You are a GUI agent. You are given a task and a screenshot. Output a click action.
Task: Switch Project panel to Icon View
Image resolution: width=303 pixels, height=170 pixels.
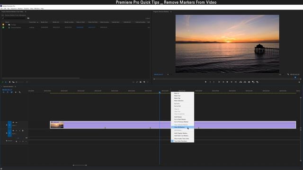[9, 82]
